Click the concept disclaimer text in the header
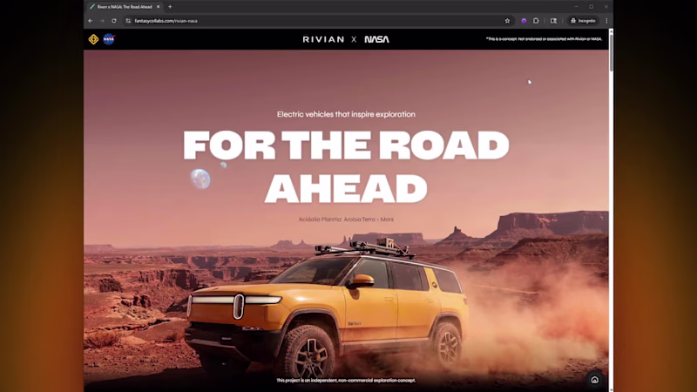This screenshot has width=697, height=392. [544, 38]
